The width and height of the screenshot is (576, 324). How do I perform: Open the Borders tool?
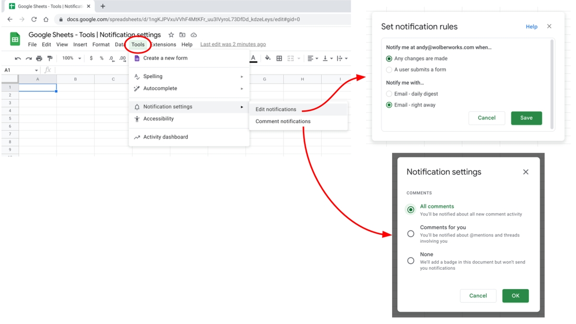tap(279, 58)
